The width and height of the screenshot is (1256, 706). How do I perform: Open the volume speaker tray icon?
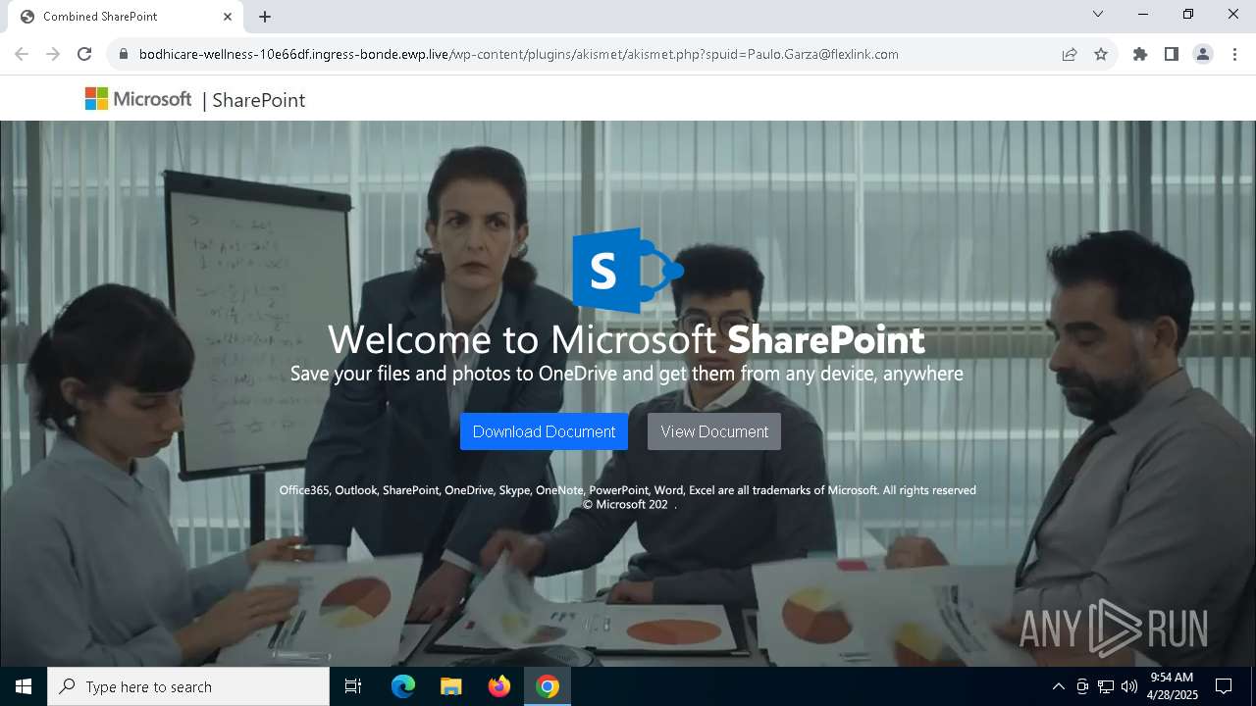point(1129,686)
